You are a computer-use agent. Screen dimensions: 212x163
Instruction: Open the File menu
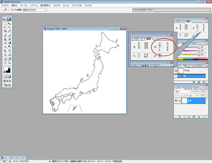coord(5,6)
